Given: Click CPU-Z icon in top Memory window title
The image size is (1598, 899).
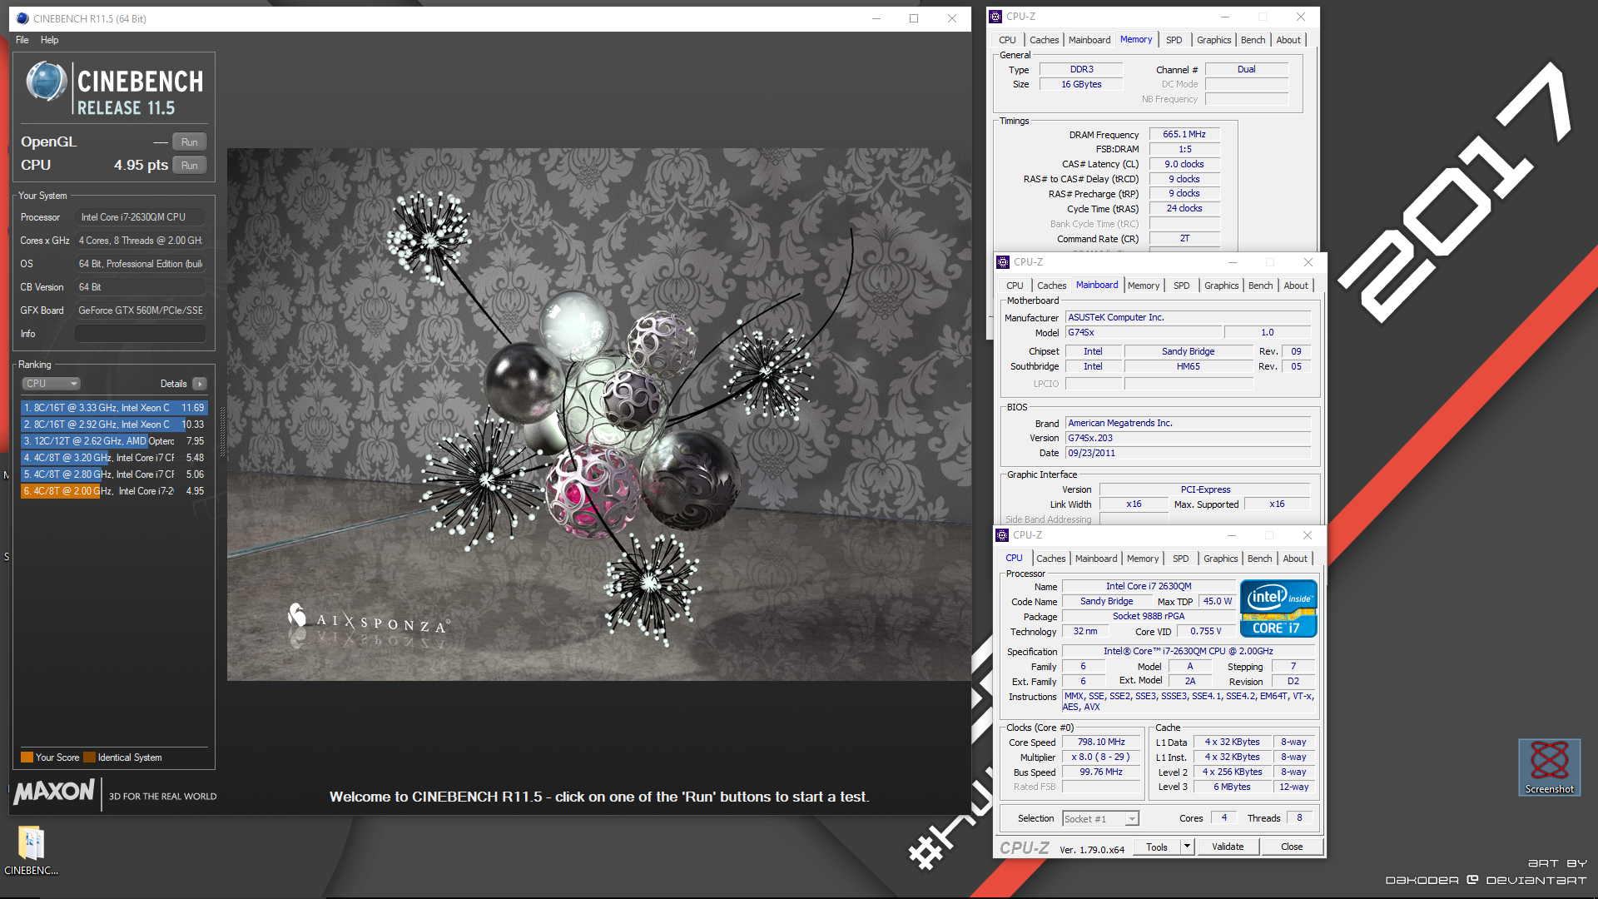Looking at the screenshot, I should (995, 17).
